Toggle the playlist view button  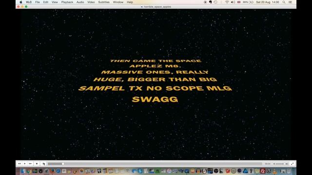43,164
